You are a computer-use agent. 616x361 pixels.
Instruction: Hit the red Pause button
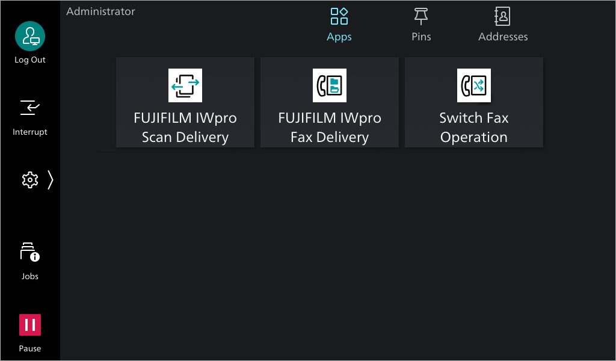coord(30,325)
